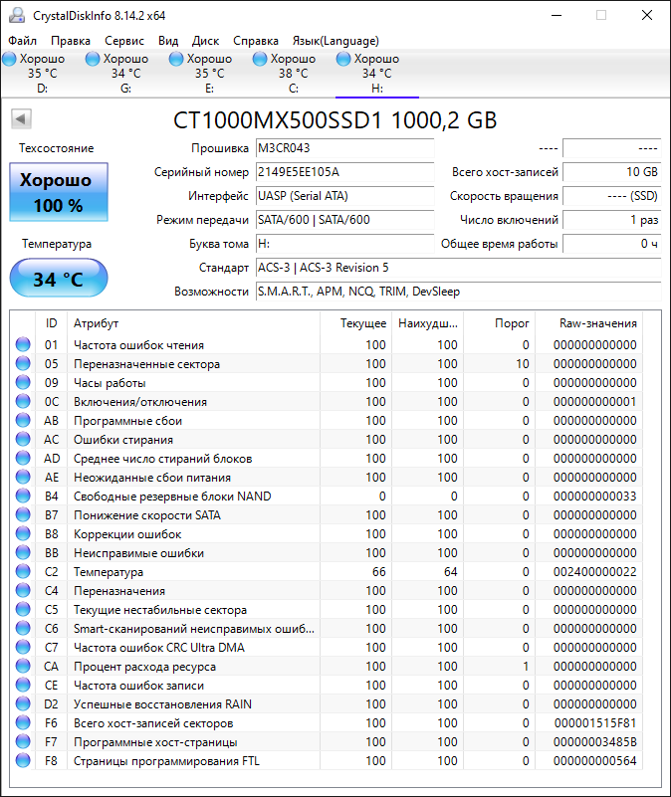Click status orb for Неожиданные сбои питания row

pos(23,477)
